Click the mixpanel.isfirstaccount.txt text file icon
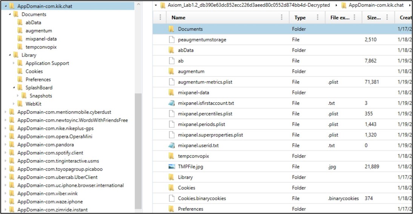 pyautogui.click(x=172, y=103)
